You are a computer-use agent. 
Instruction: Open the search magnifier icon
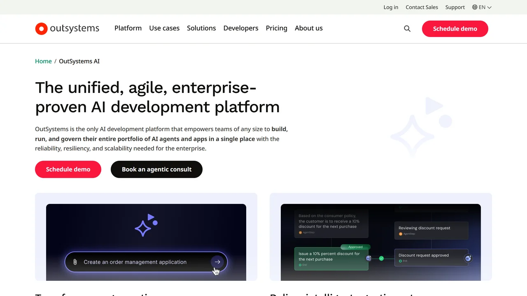[x=407, y=29]
